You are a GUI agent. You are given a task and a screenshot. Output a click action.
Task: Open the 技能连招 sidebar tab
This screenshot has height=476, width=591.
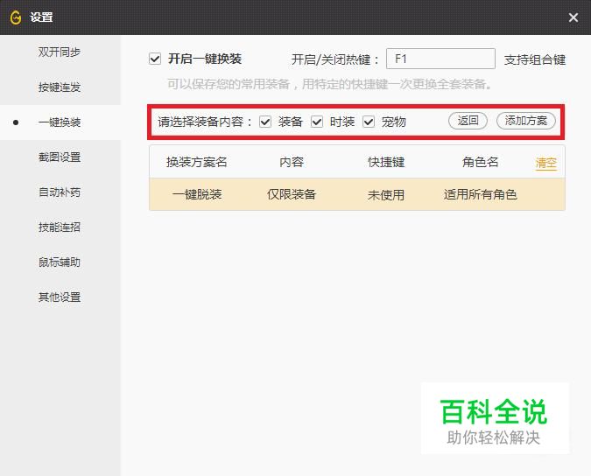click(60, 227)
